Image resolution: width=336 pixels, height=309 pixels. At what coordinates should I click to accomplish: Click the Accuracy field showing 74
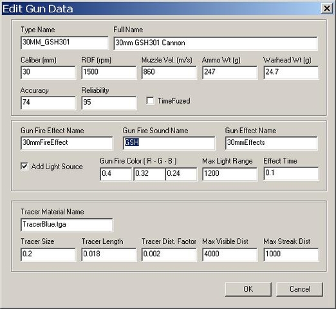click(x=48, y=103)
